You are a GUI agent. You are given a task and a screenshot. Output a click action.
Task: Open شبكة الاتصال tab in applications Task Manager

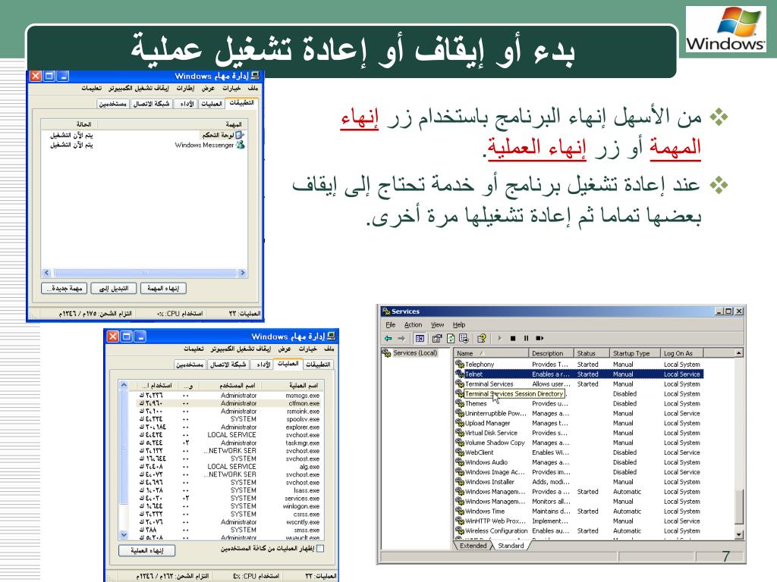click(x=151, y=104)
